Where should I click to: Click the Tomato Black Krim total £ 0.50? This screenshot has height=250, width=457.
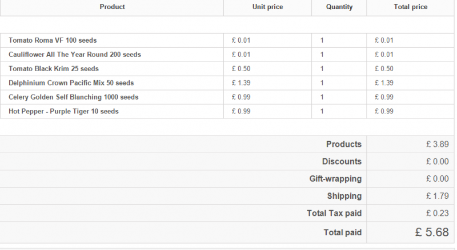[x=384, y=69]
